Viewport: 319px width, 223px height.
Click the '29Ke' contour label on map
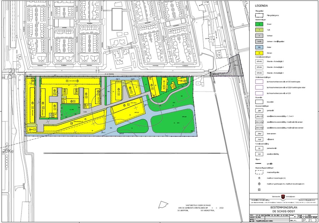(8, 151)
